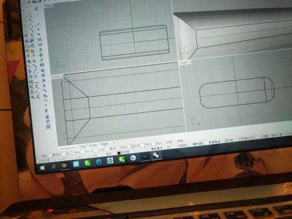Toggle 智慧轨迹 in the status bar
The image size is (292, 219).
tap(214, 143)
